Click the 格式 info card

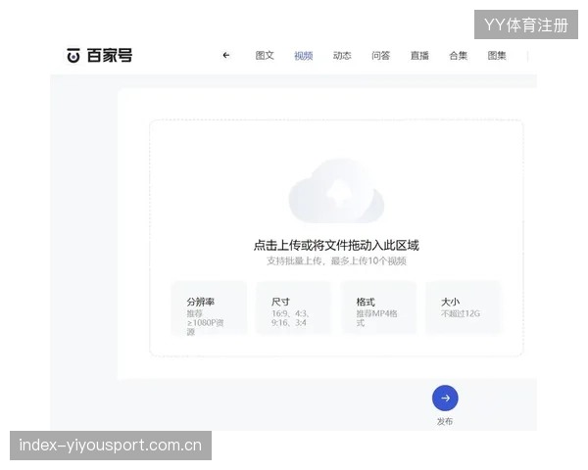point(378,307)
